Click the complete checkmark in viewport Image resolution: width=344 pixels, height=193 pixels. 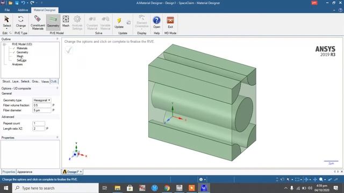(69, 50)
